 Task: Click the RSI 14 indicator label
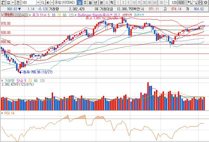(x=9, y=113)
